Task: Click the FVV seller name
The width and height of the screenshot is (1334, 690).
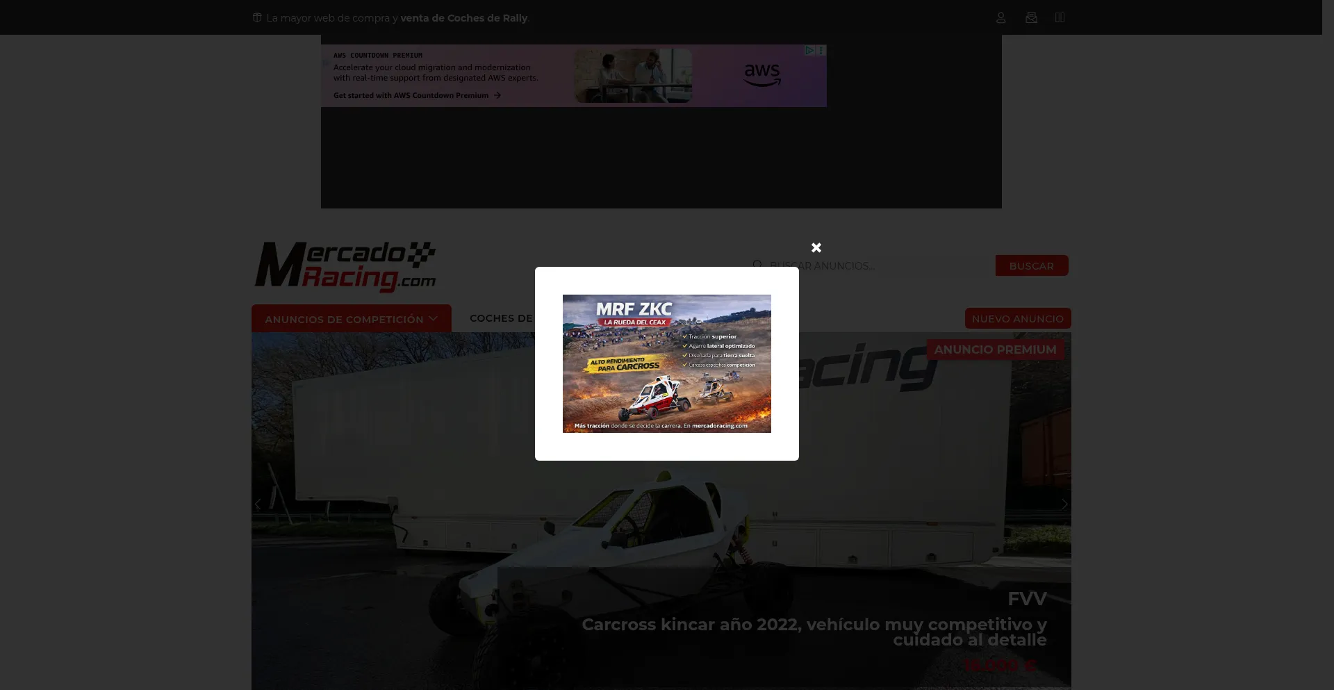Action: click(1027, 598)
